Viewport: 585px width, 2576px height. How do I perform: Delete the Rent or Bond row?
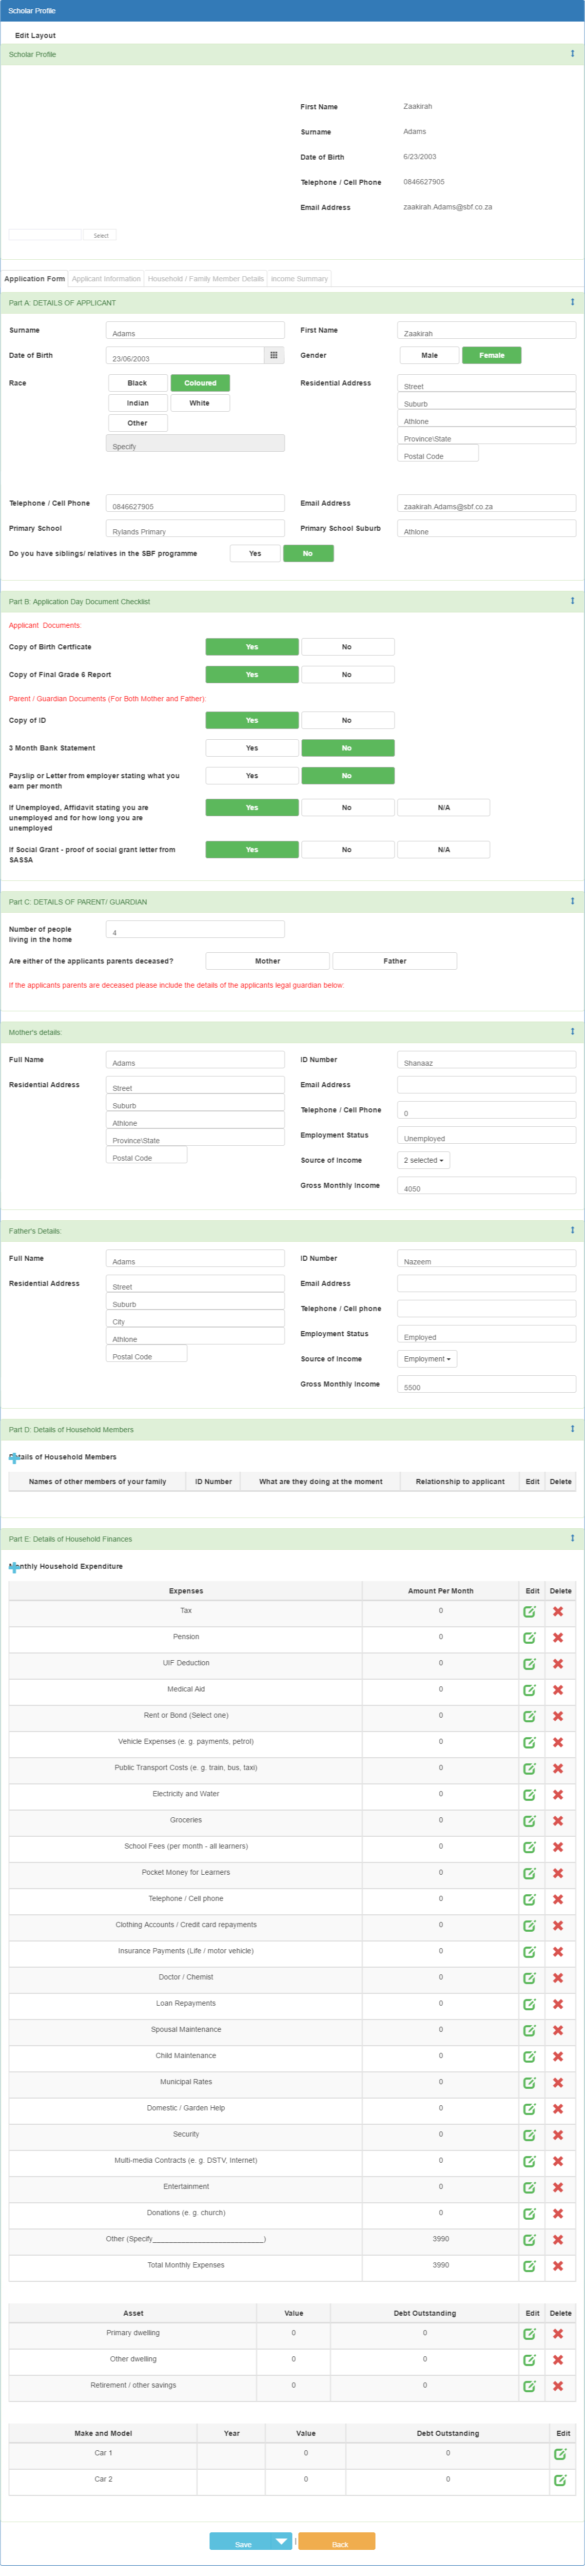point(558,1716)
